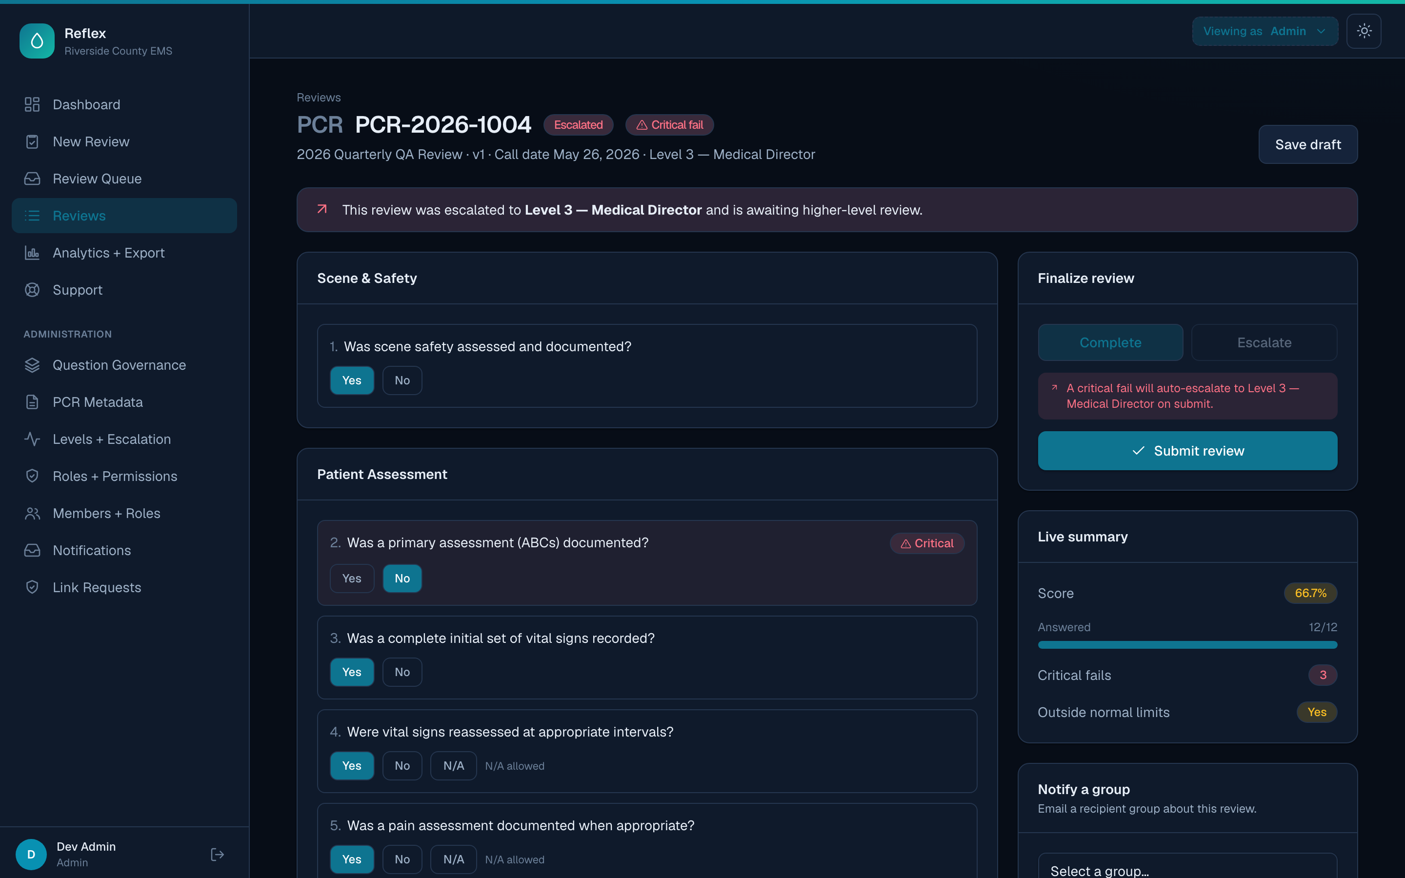Click the Critical fails count 3
1405x878 pixels.
coord(1323,676)
